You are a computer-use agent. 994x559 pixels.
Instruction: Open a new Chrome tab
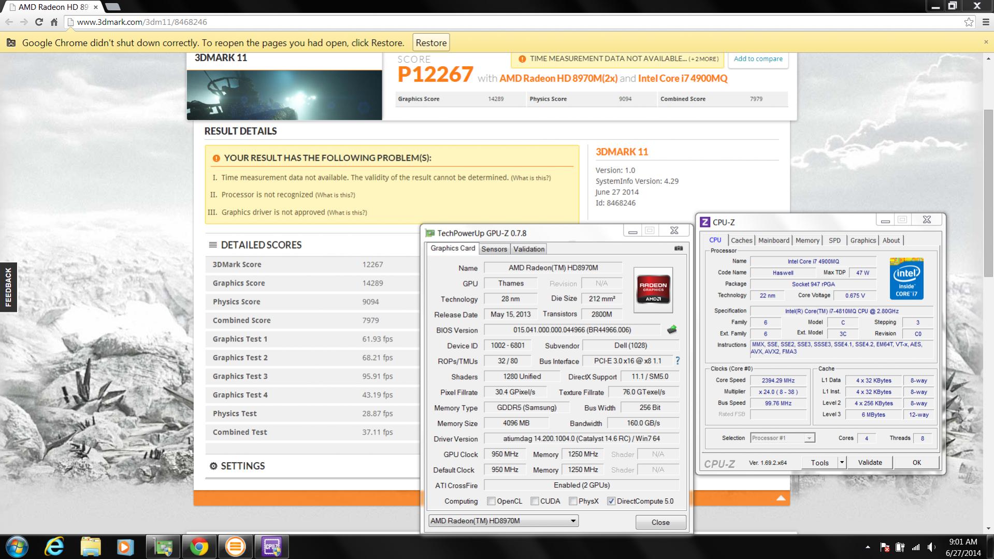112,7
